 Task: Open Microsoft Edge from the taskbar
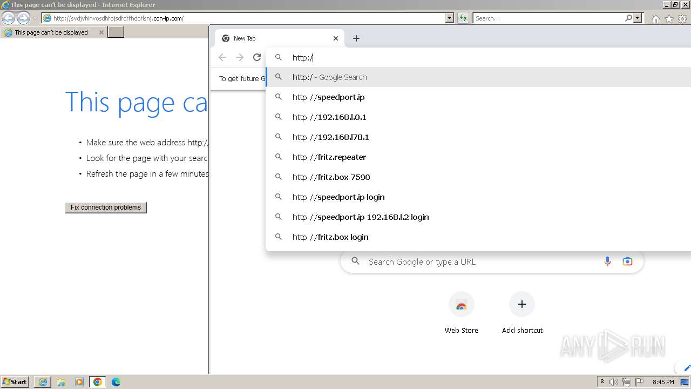116,382
